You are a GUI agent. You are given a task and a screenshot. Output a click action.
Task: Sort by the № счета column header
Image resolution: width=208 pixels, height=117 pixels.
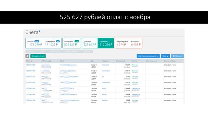(x=29, y=61)
